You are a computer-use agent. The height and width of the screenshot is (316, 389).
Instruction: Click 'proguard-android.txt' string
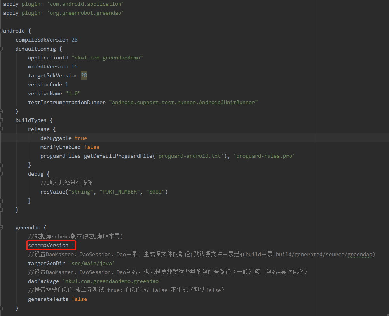pyautogui.click(x=190, y=156)
